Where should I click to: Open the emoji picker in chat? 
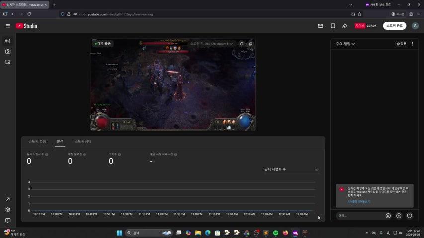388,216
